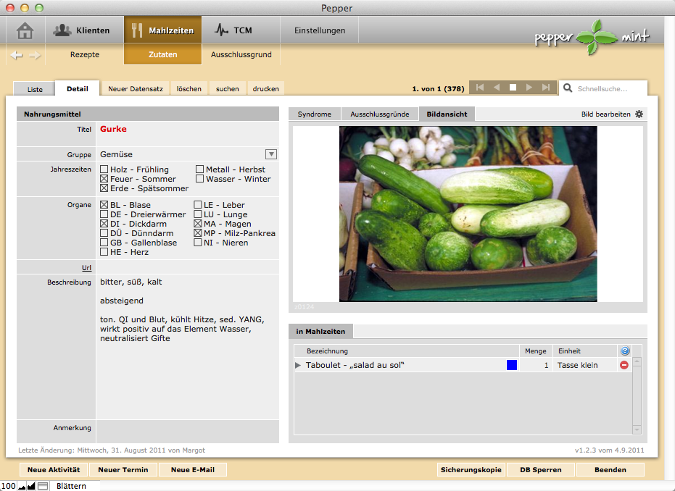This screenshot has width=675, height=491.
Task: Open the Rezepte submenu tab
Action: 85,54
